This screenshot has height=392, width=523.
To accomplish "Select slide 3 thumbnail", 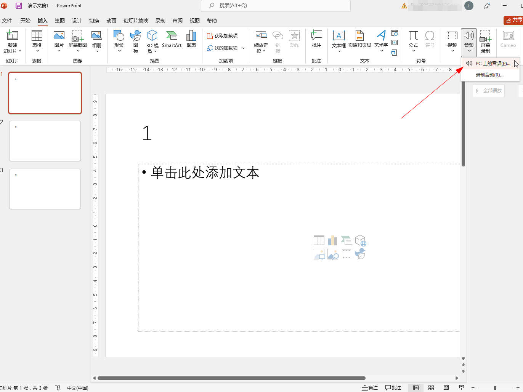I will tap(45, 189).
